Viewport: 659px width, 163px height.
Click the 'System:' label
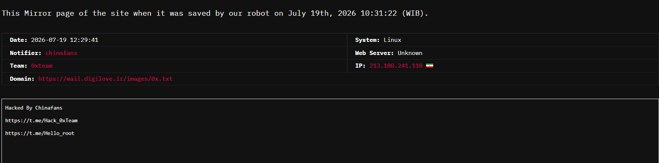pyautogui.click(x=367, y=40)
